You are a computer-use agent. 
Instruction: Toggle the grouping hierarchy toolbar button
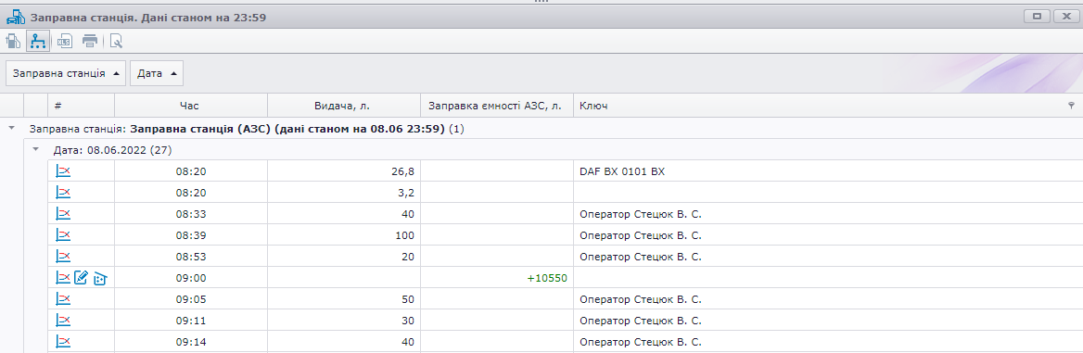[x=37, y=42]
